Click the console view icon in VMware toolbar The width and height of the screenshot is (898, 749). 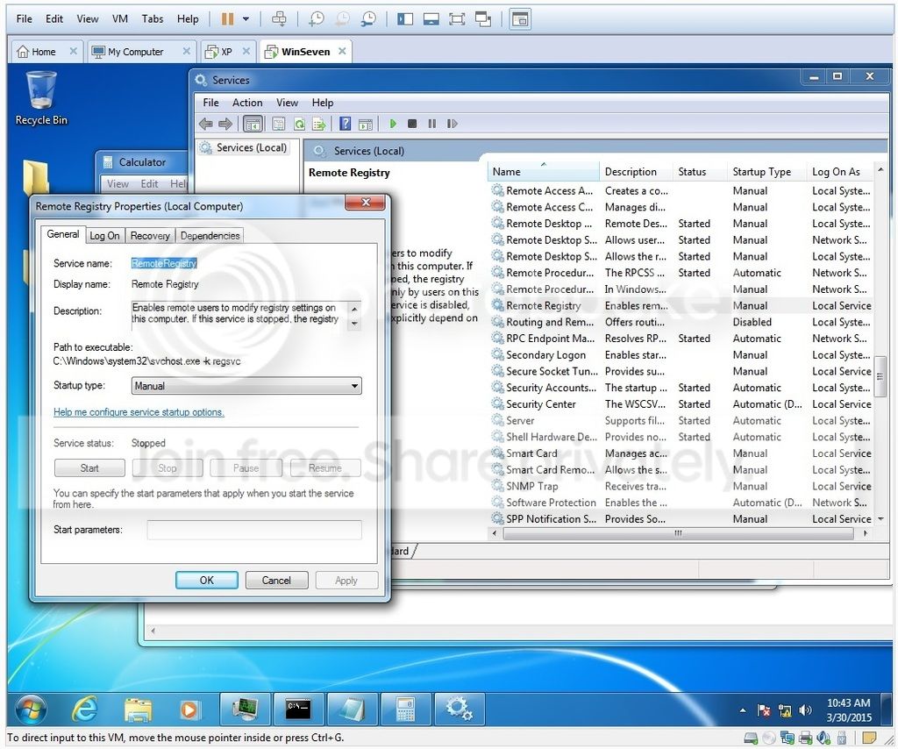pyautogui.click(x=519, y=19)
